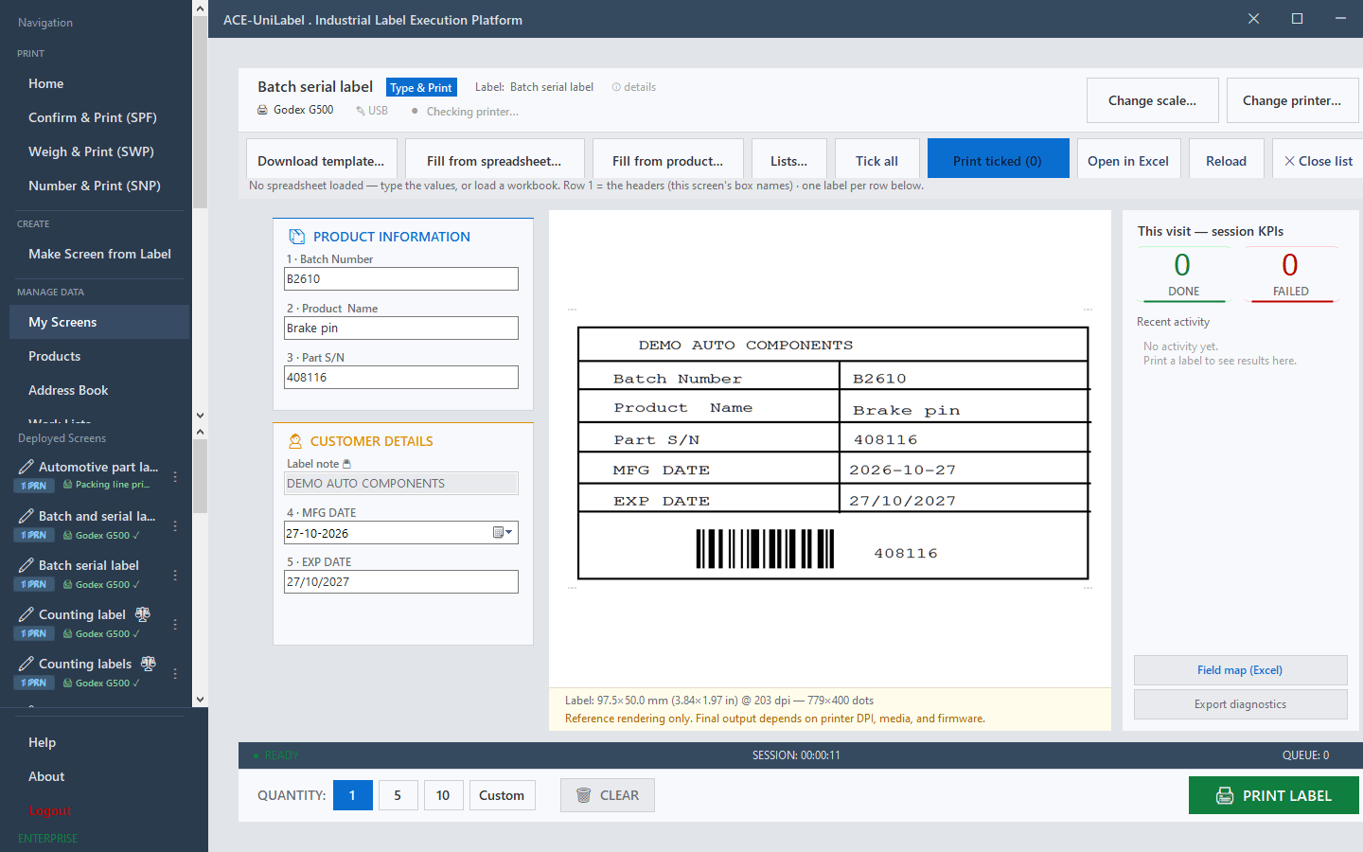
Task: Click the Download template button
Action: tap(321, 161)
